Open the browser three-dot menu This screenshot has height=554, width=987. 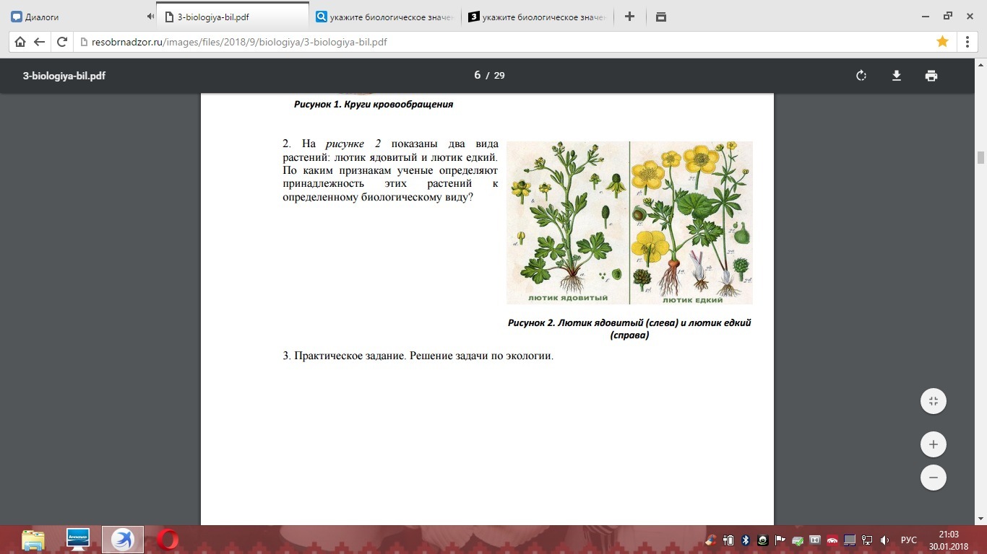[x=967, y=42]
